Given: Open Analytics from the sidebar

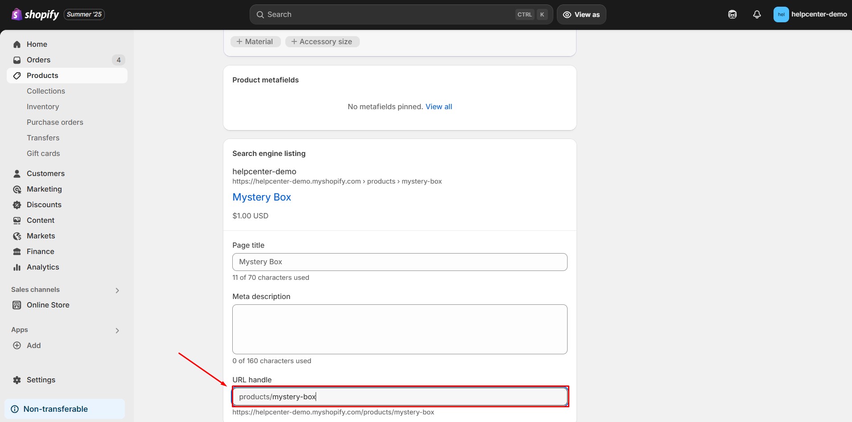Looking at the screenshot, I should tap(42, 267).
